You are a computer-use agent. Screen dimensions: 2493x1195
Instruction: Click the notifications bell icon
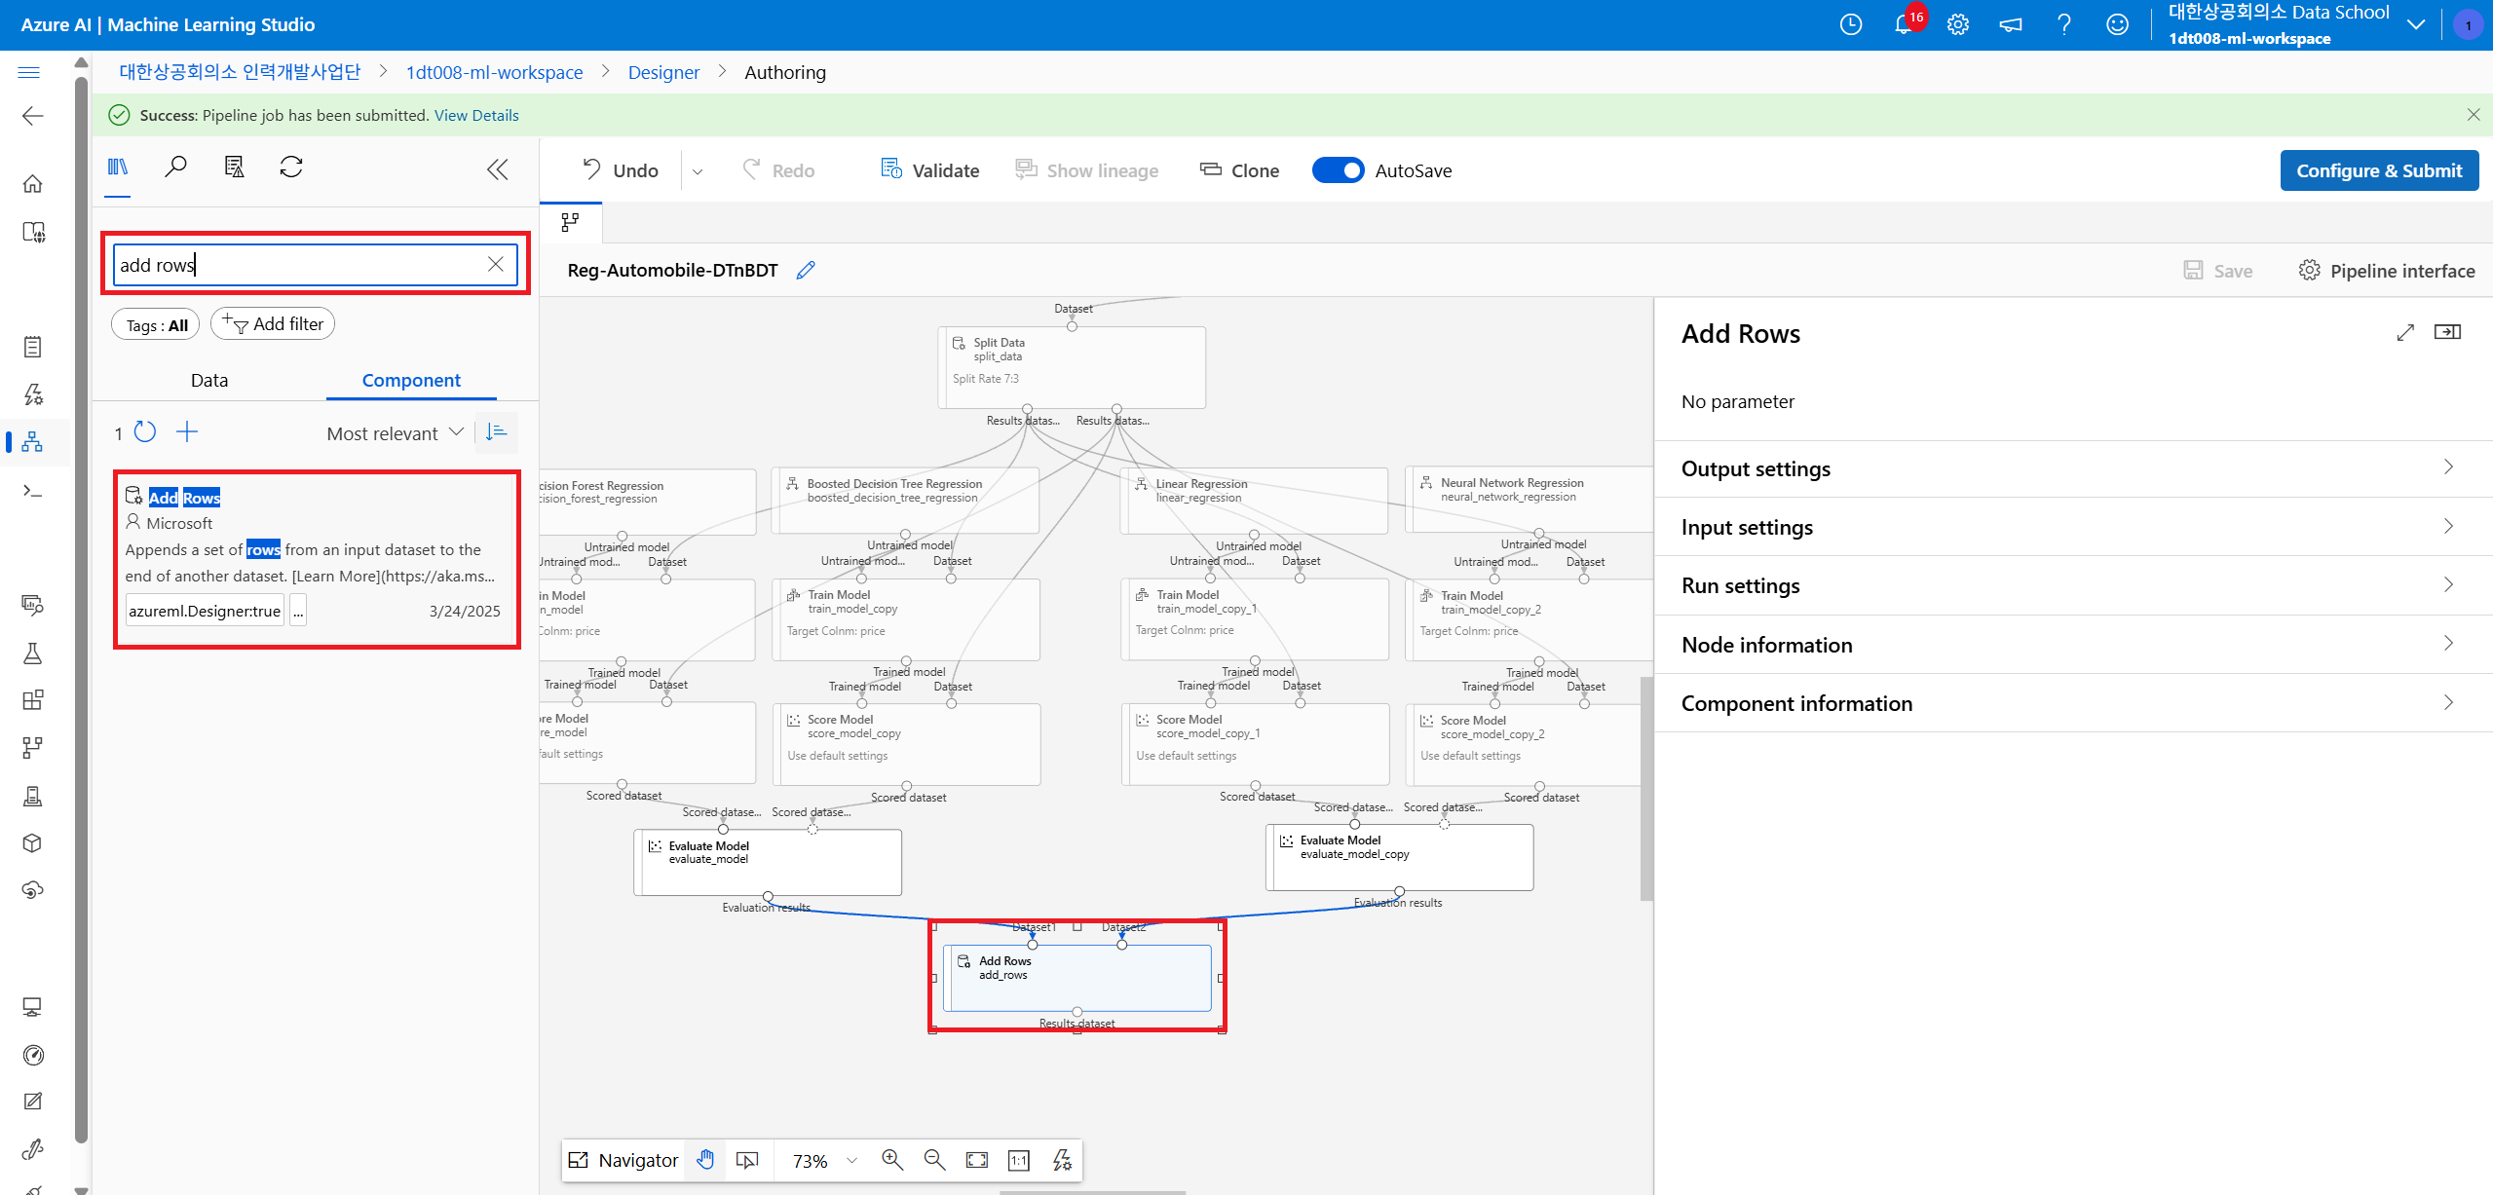[1903, 25]
